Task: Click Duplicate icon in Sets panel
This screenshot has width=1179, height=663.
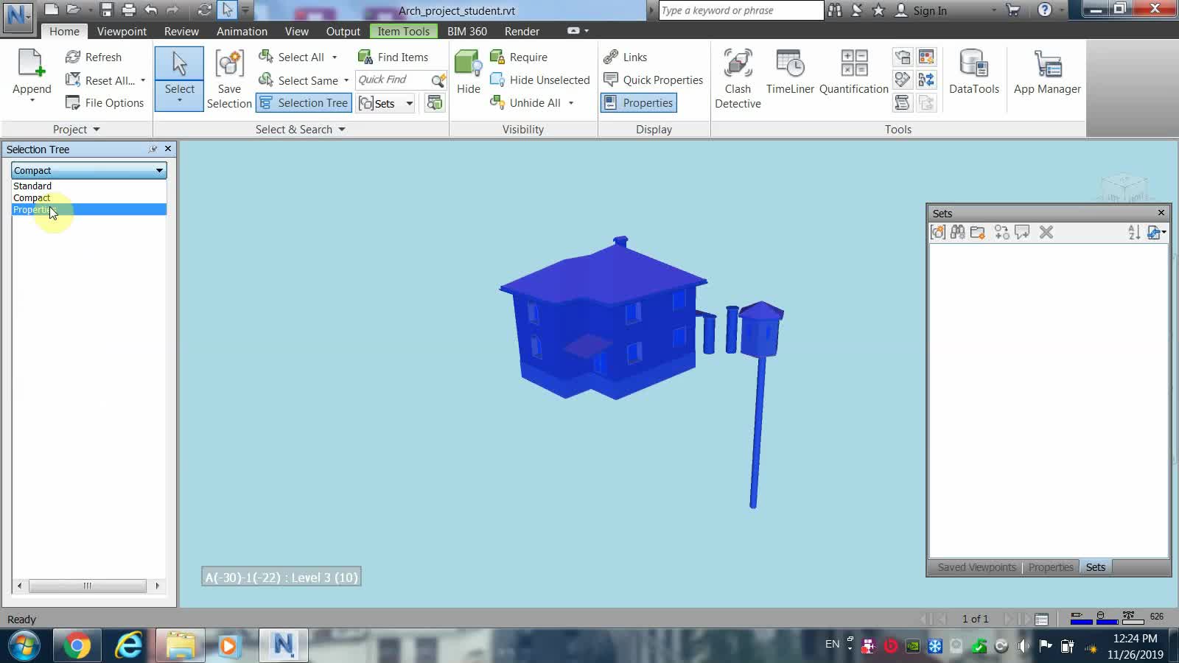Action: point(1002,232)
